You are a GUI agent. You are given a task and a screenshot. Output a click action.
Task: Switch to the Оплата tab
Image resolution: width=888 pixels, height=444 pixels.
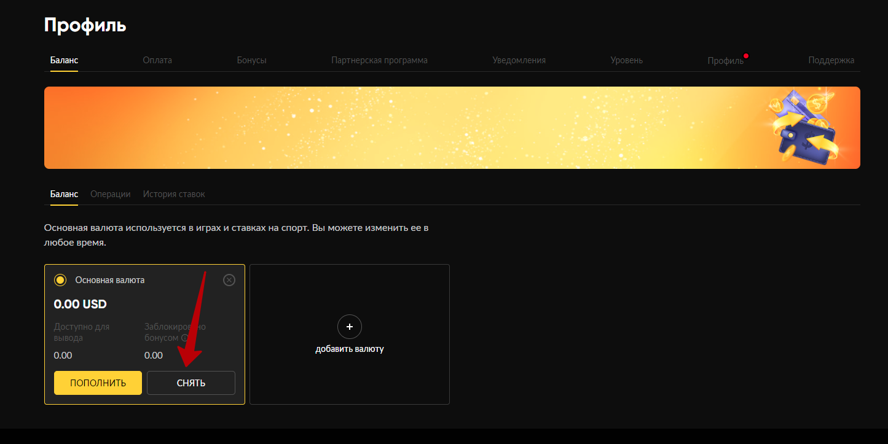[x=157, y=60]
